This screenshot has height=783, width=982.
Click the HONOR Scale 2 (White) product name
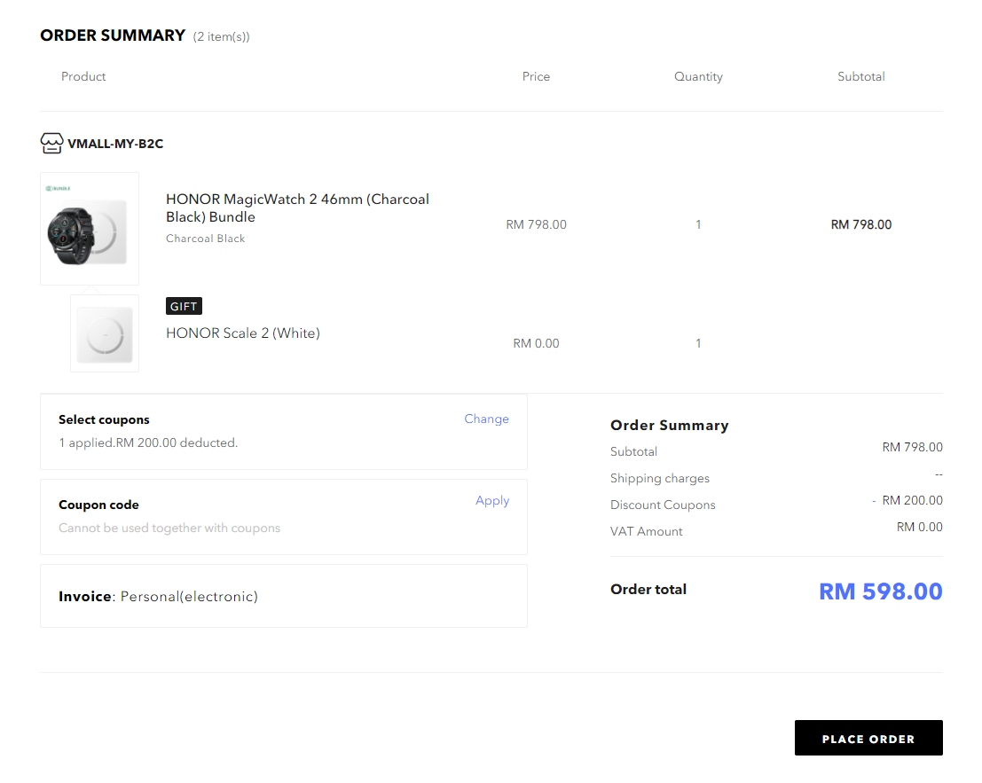243,333
